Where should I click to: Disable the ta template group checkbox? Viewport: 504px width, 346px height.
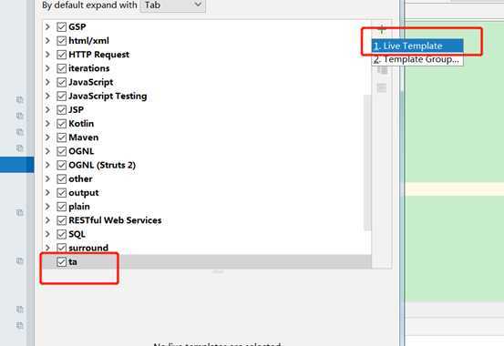coord(61,262)
